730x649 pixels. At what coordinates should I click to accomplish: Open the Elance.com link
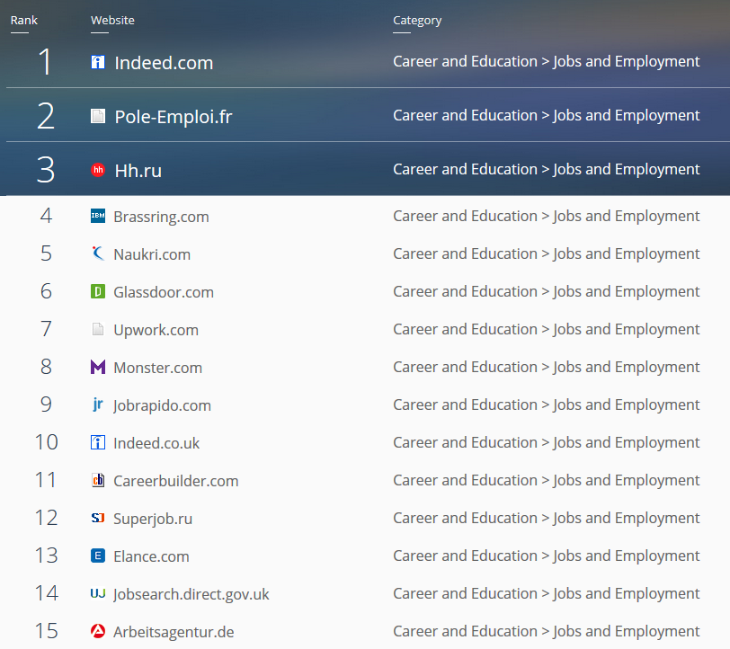pos(151,556)
